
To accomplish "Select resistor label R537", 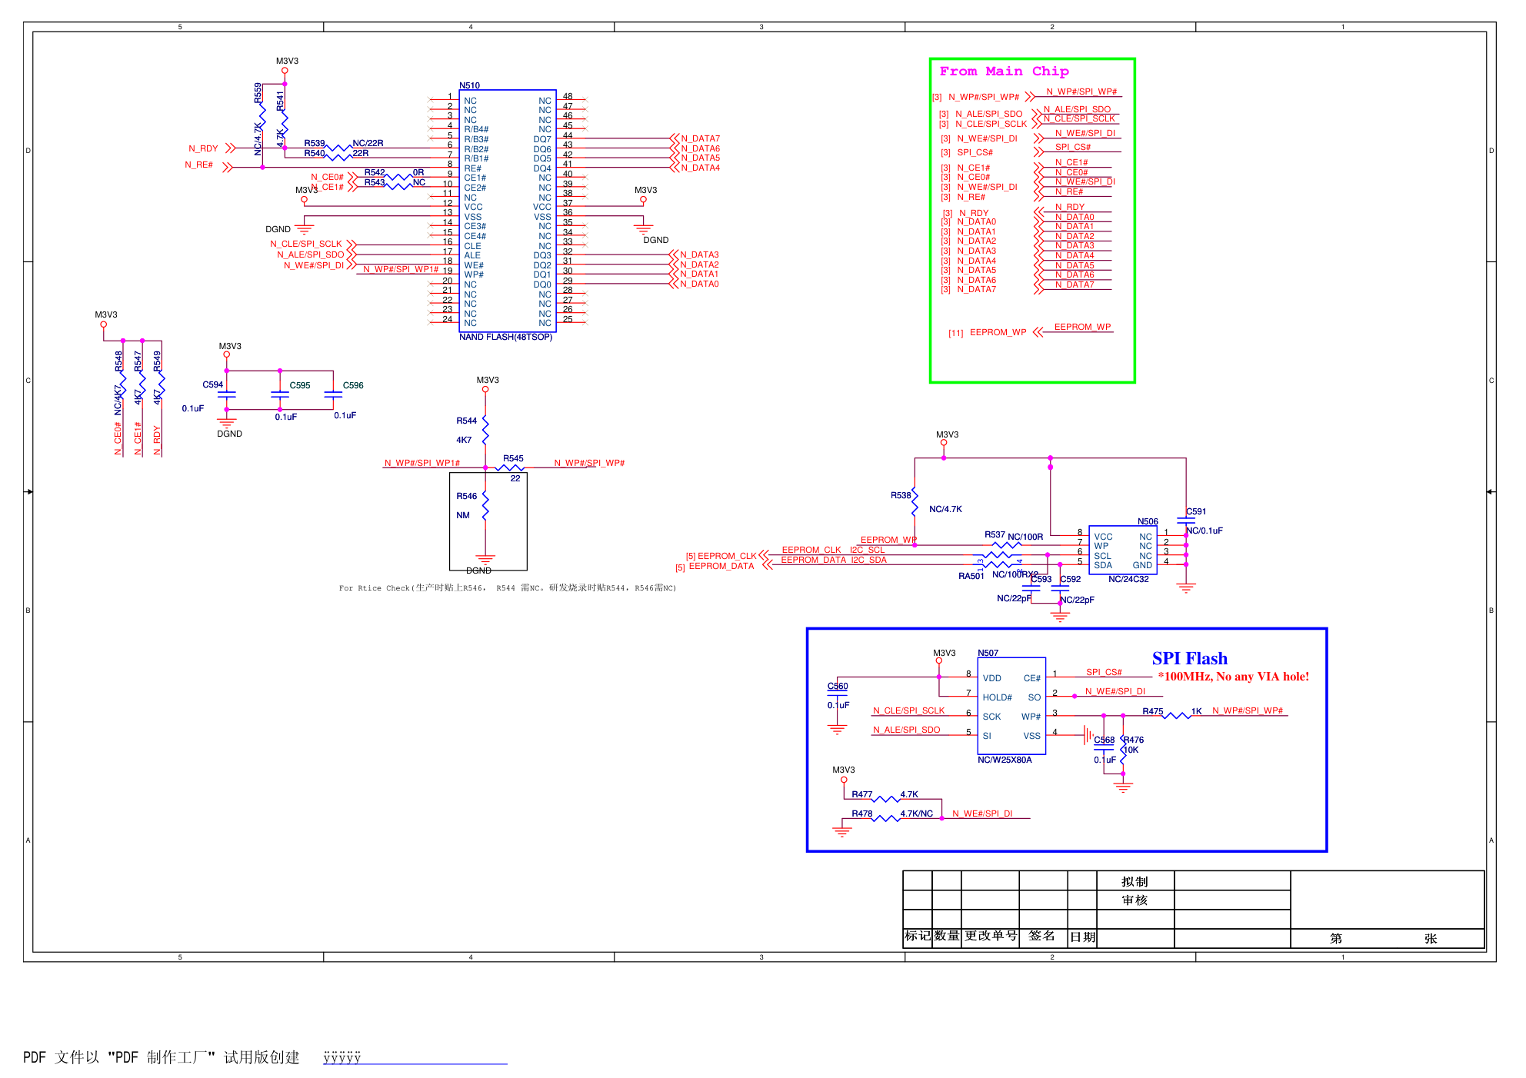I will coord(995,534).
